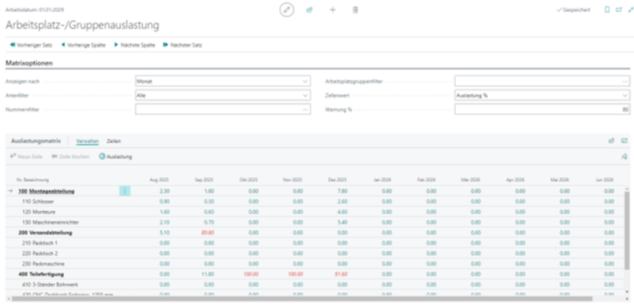The height and width of the screenshot is (304, 634).
Task: Click the bookmark icon top right
Action: click(x=607, y=10)
